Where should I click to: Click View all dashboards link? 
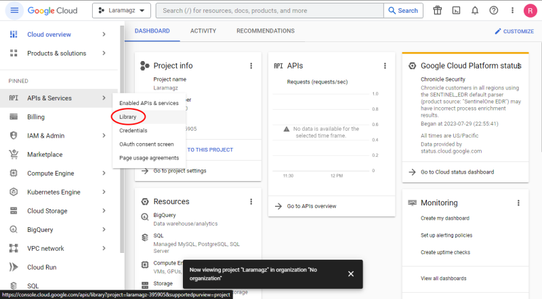(444, 278)
